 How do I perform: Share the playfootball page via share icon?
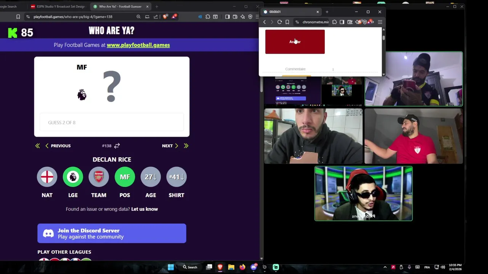pos(156,17)
